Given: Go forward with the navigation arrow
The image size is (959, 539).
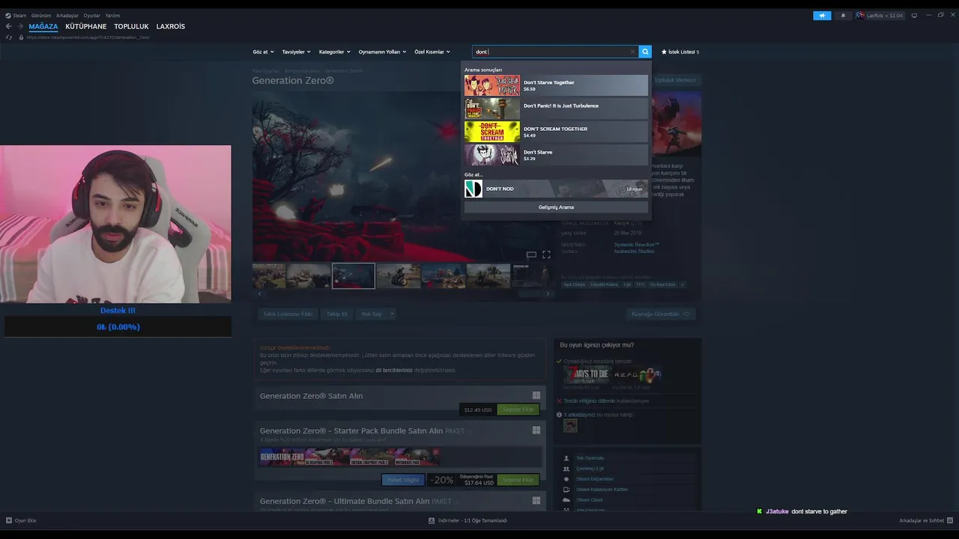Looking at the screenshot, I should point(20,26).
